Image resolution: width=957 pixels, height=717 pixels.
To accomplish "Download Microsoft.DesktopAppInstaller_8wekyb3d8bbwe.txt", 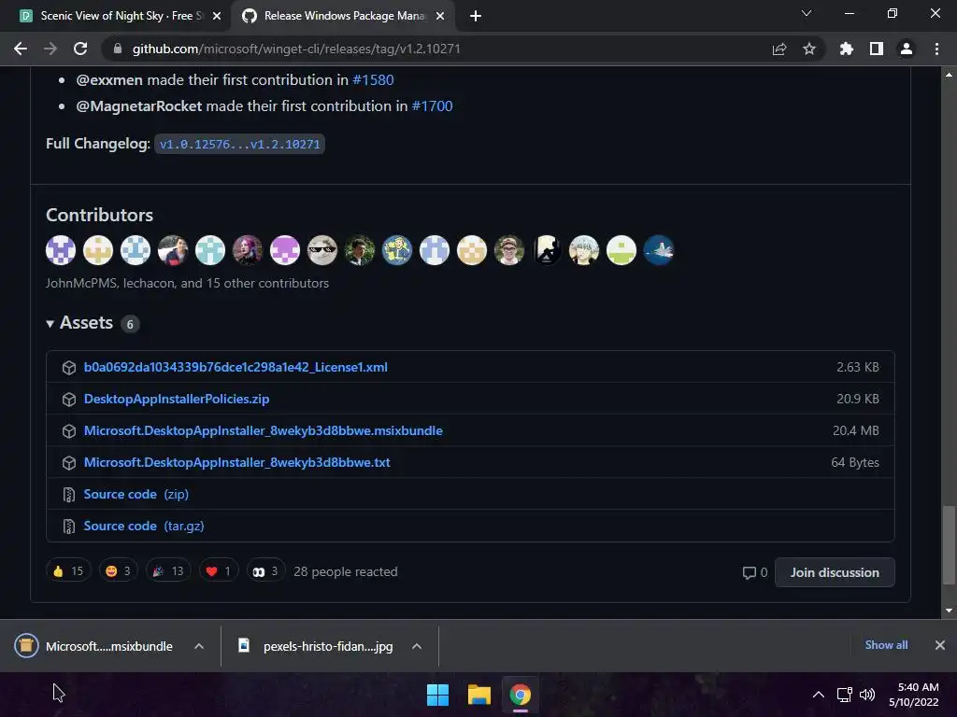I will click(x=236, y=462).
